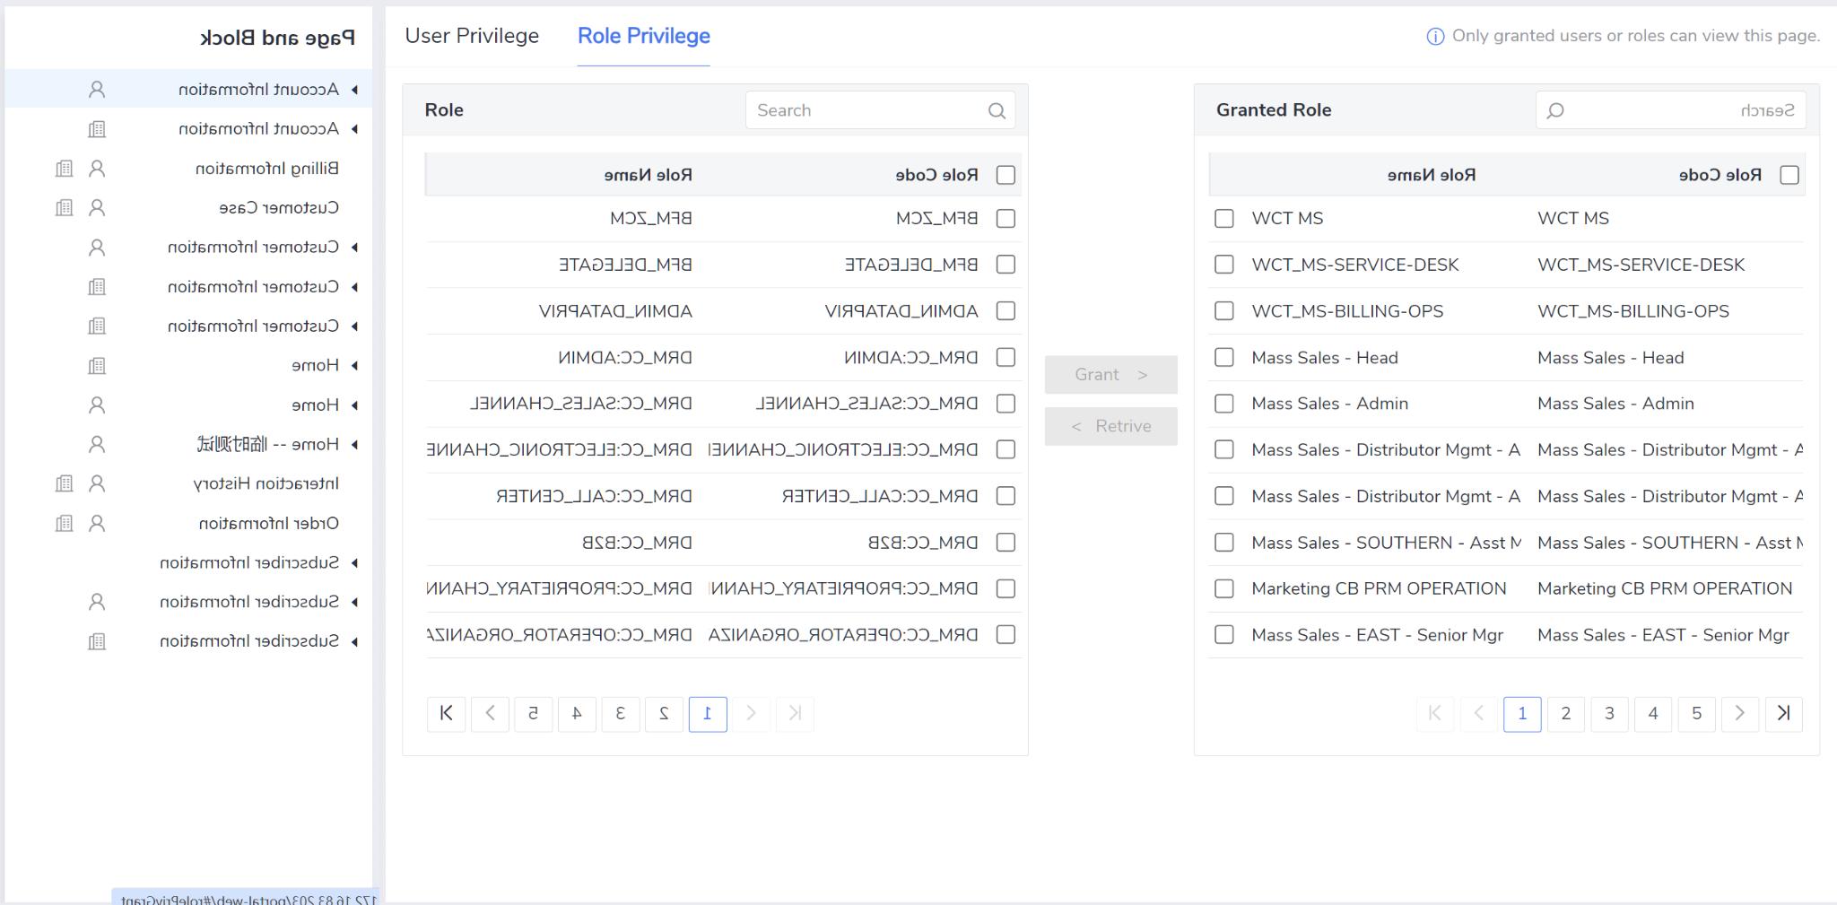Select the Role Privilege tab
The width and height of the screenshot is (1837, 905).
(644, 36)
